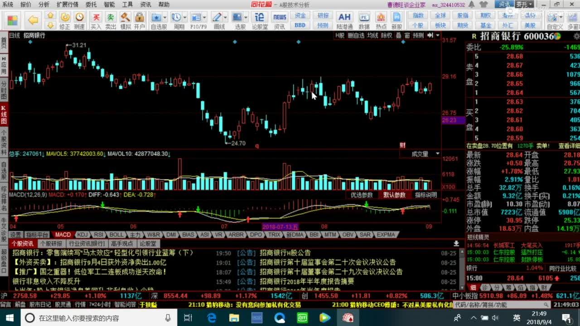Viewport: 580px width, 326px height.
Task: Click the 自选股 star folder icon
Action: (x=156, y=17)
